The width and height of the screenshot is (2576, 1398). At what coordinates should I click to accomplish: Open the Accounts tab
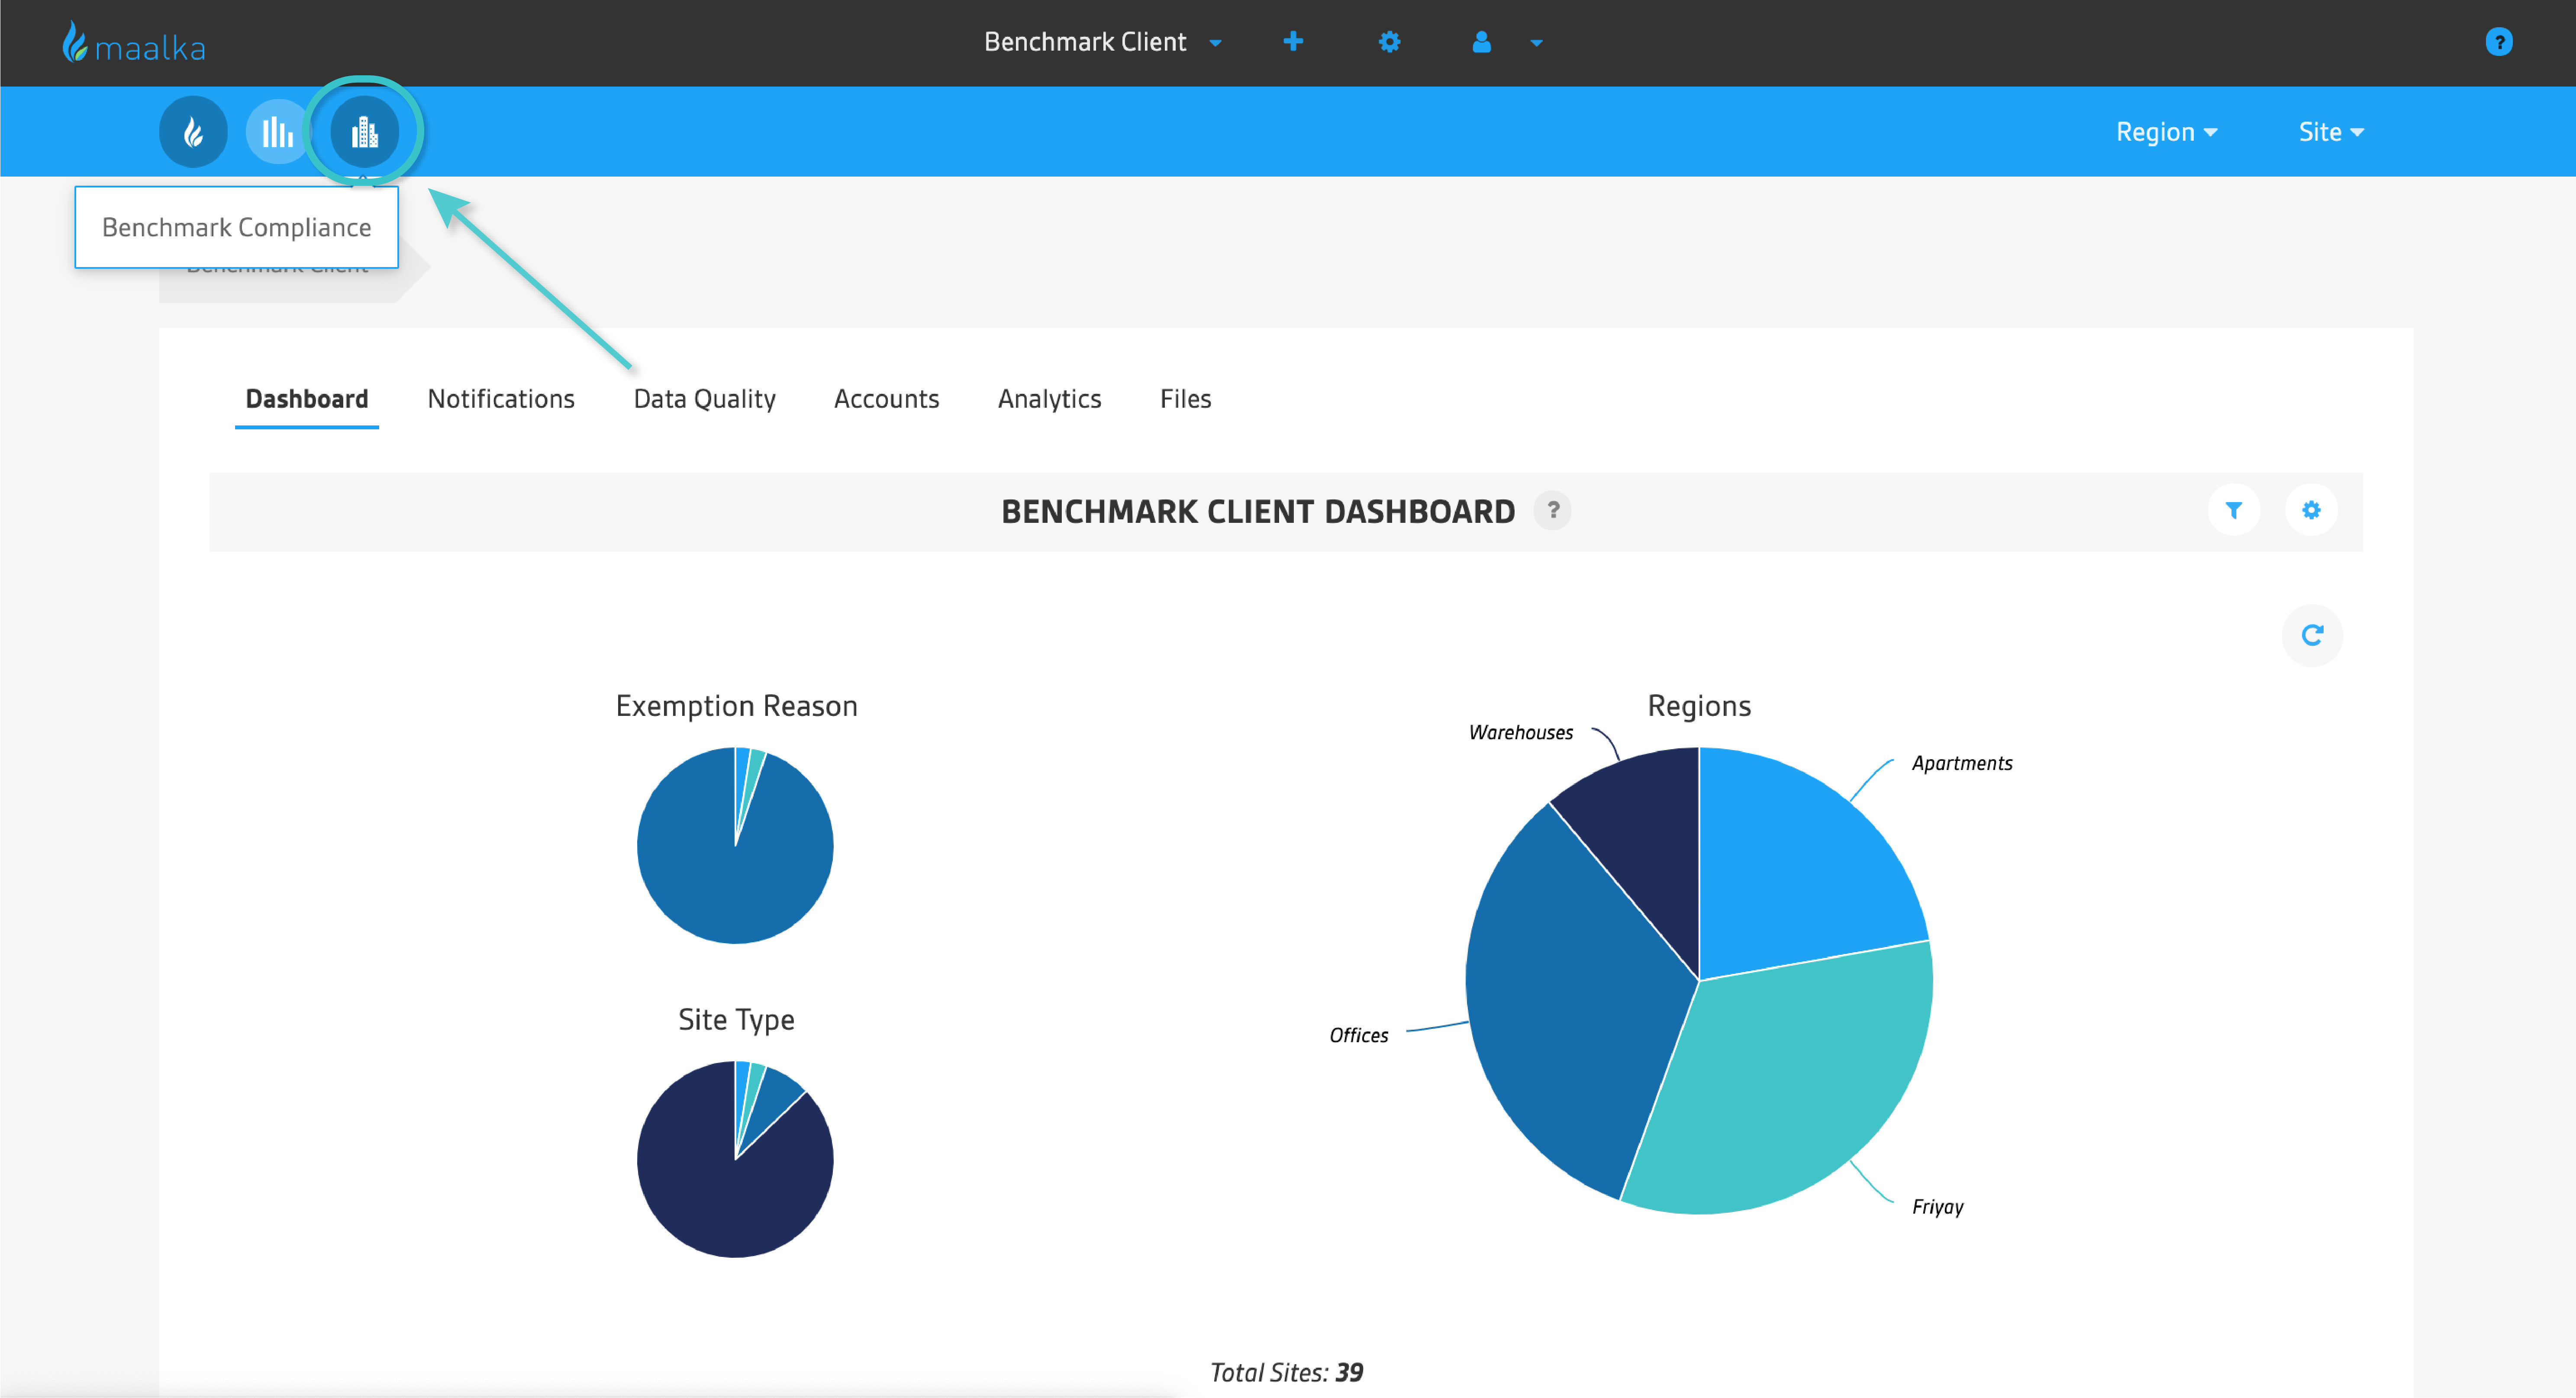pos(886,399)
